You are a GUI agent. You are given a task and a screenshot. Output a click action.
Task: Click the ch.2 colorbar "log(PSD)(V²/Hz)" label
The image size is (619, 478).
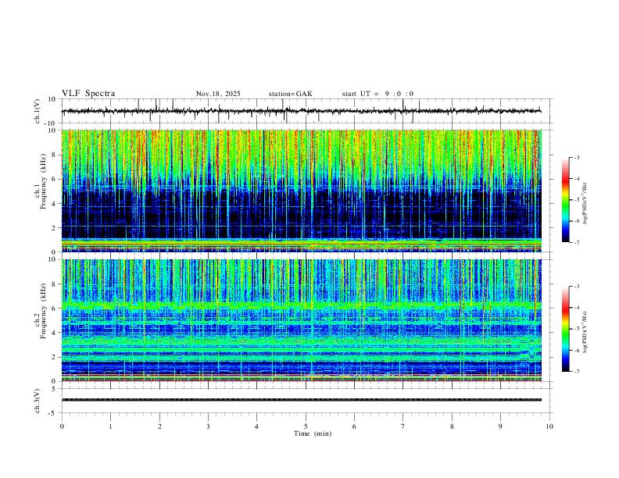tap(585, 332)
